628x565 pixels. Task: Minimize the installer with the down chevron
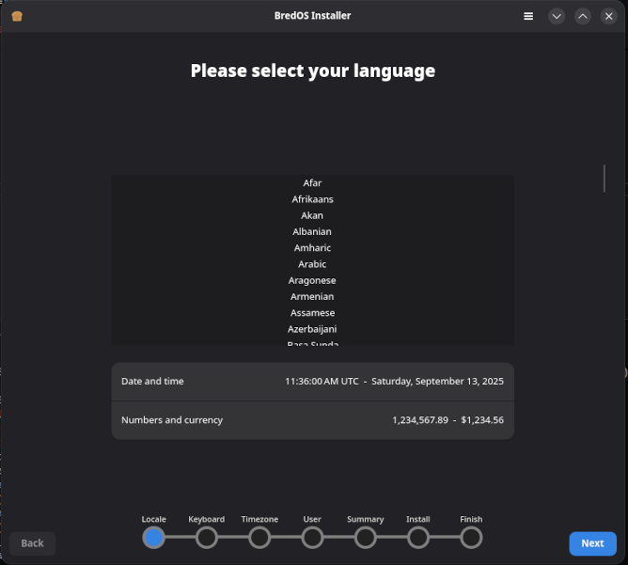point(557,16)
